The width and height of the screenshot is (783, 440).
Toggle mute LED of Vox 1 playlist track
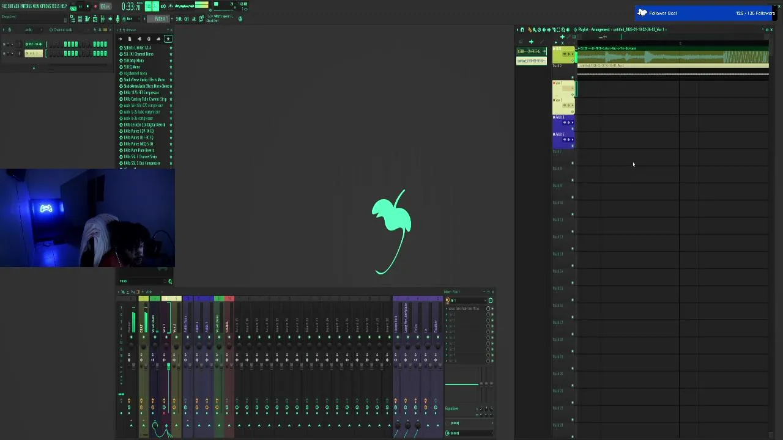point(573,95)
